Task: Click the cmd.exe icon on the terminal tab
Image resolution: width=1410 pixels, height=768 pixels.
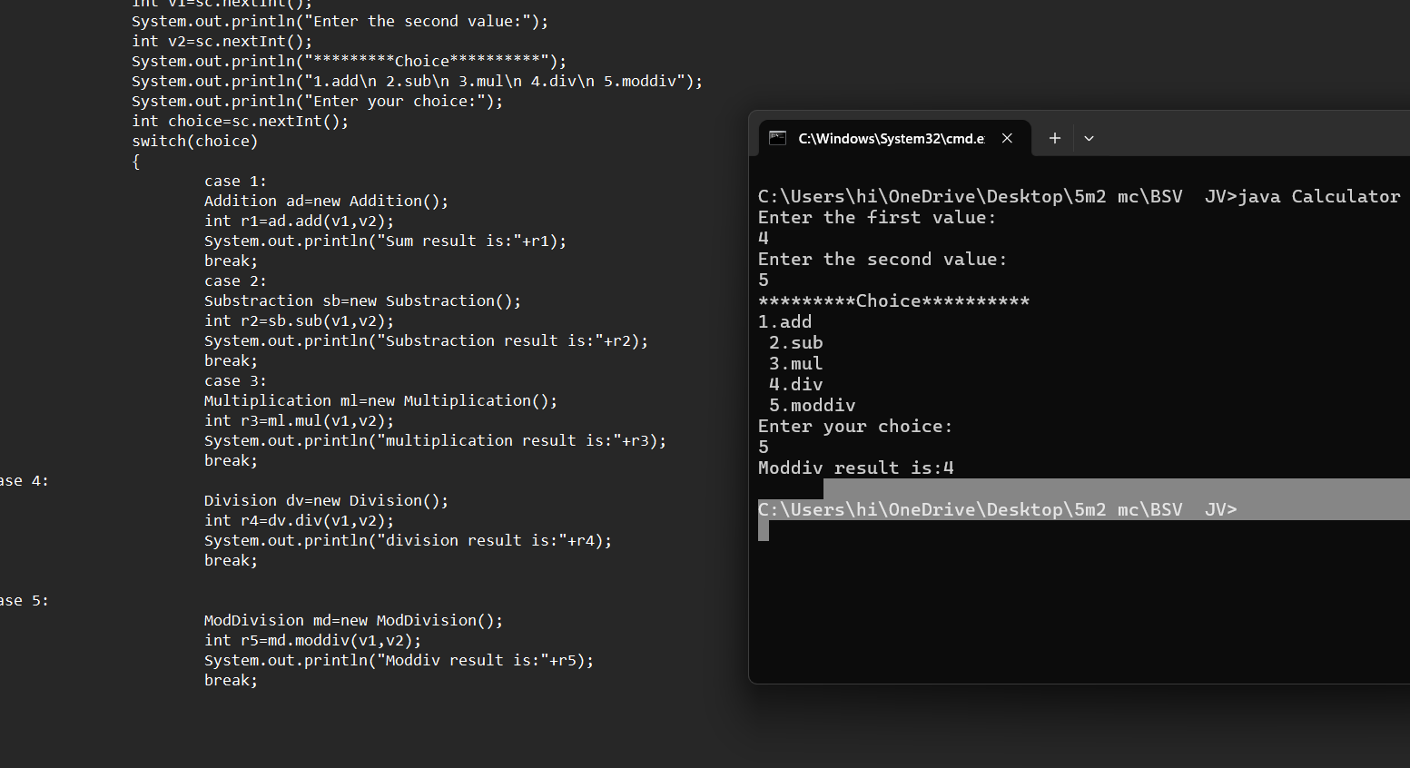Action: pos(777,138)
